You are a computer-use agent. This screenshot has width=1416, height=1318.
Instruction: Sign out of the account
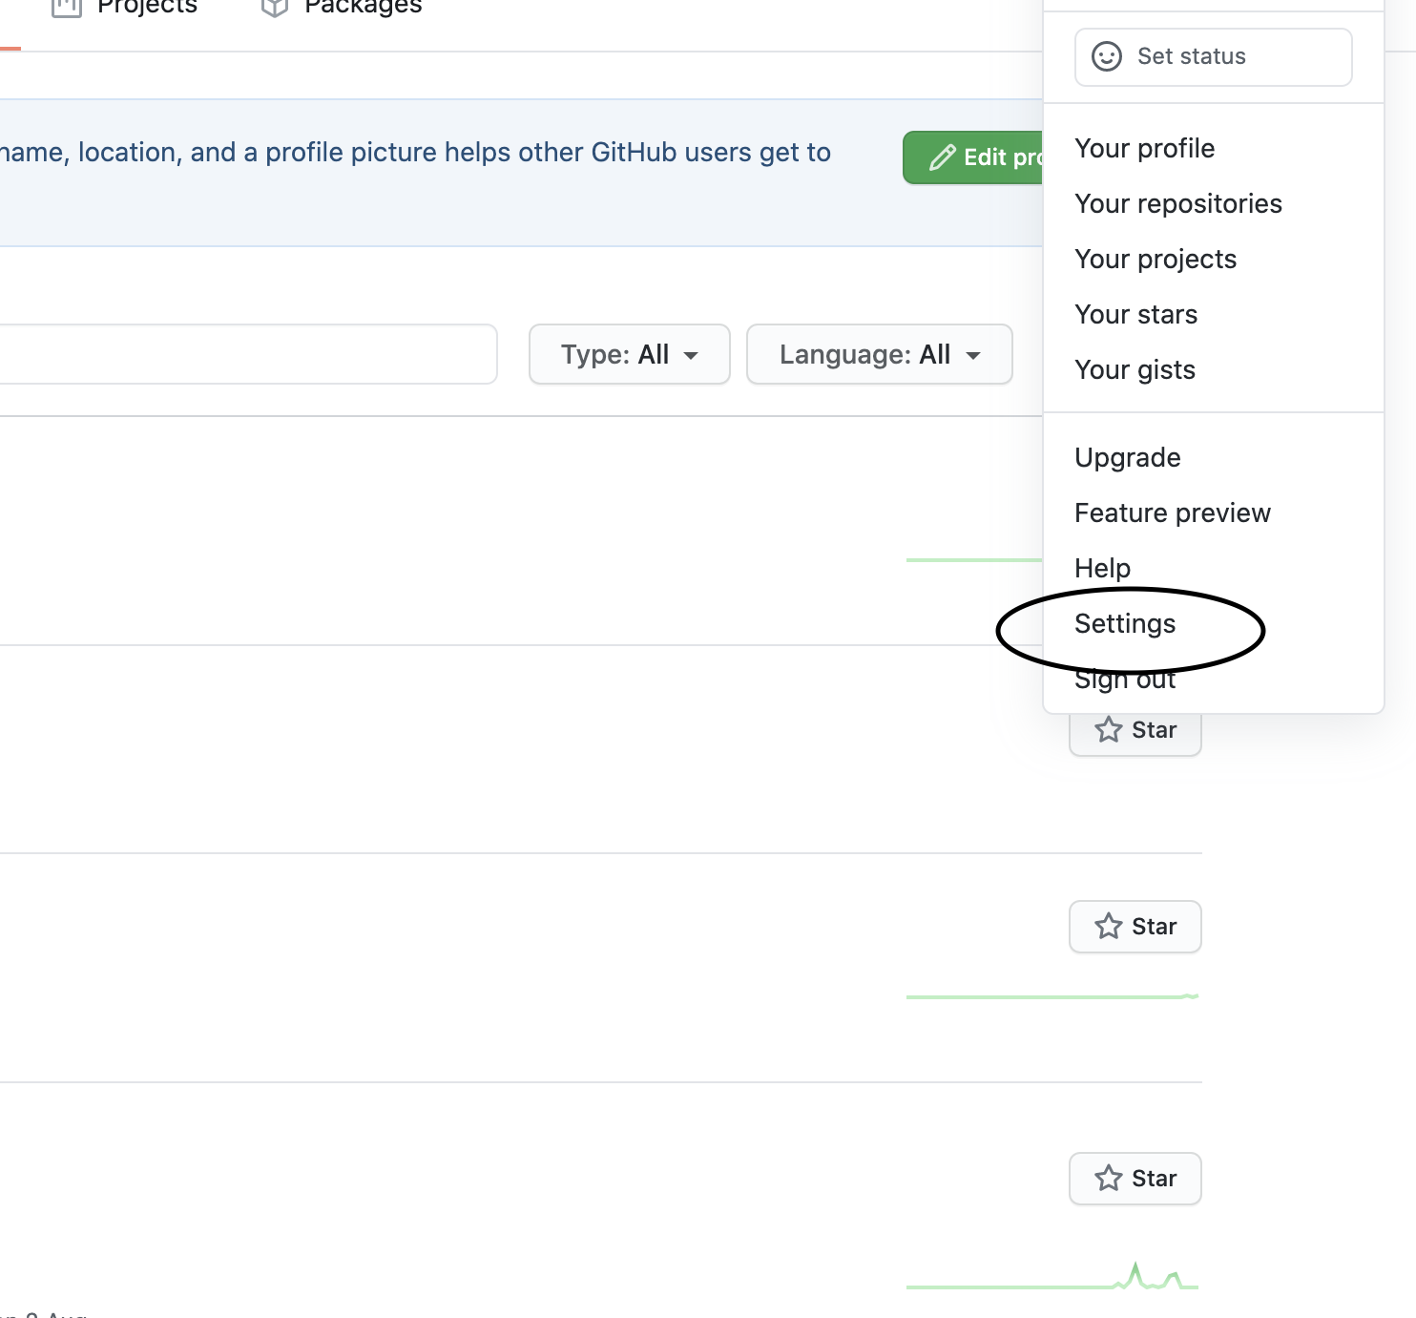tap(1125, 681)
